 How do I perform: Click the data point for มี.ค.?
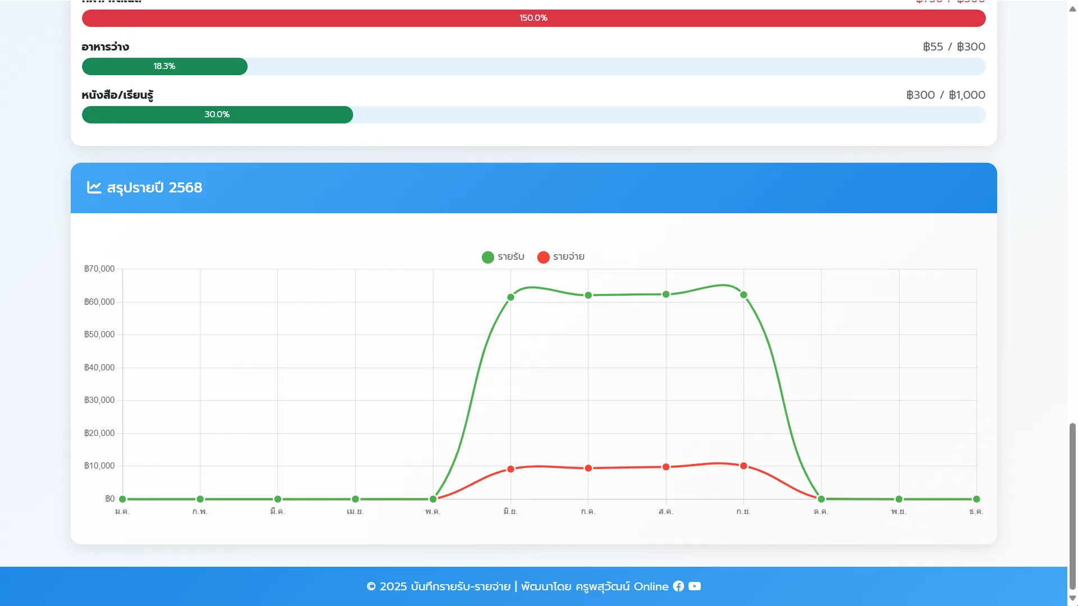(x=277, y=499)
